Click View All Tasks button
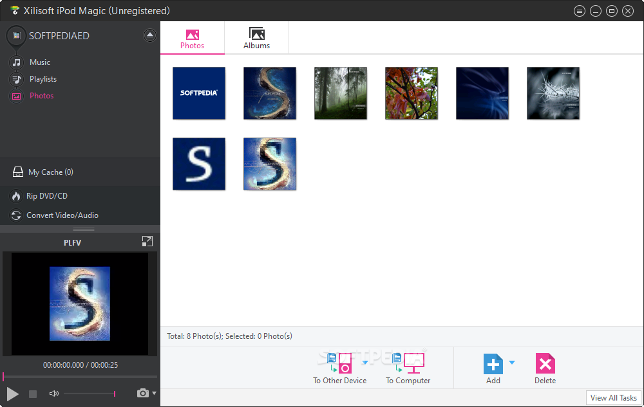The height and width of the screenshot is (407, 644). click(x=613, y=398)
